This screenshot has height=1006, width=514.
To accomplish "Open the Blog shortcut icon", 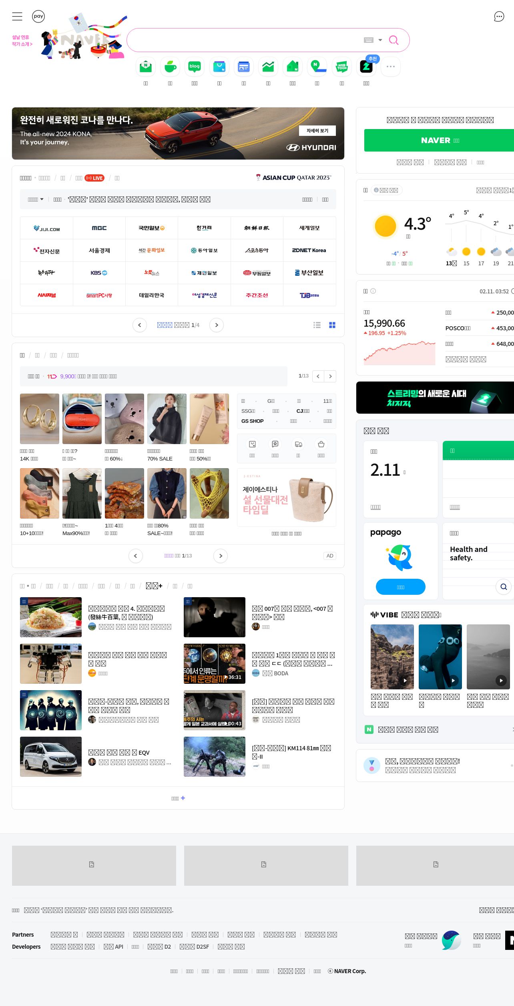I will point(195,67).
